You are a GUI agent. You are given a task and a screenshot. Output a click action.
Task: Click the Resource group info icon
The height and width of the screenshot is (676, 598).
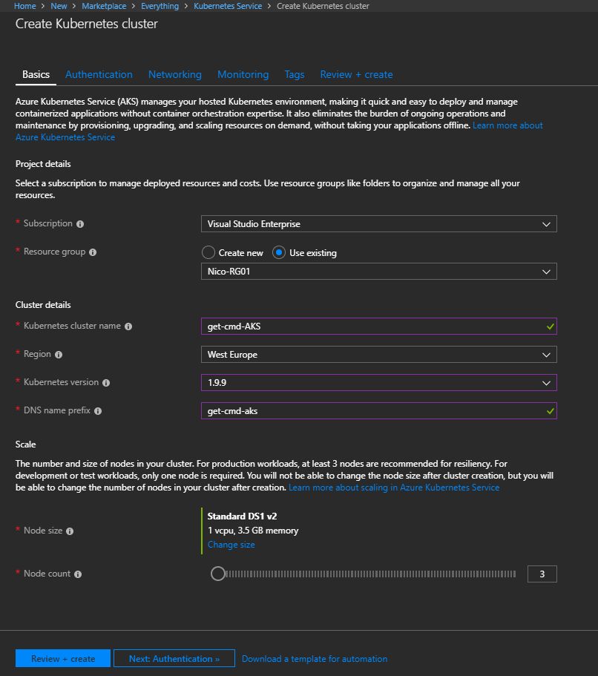click(93, 252)
